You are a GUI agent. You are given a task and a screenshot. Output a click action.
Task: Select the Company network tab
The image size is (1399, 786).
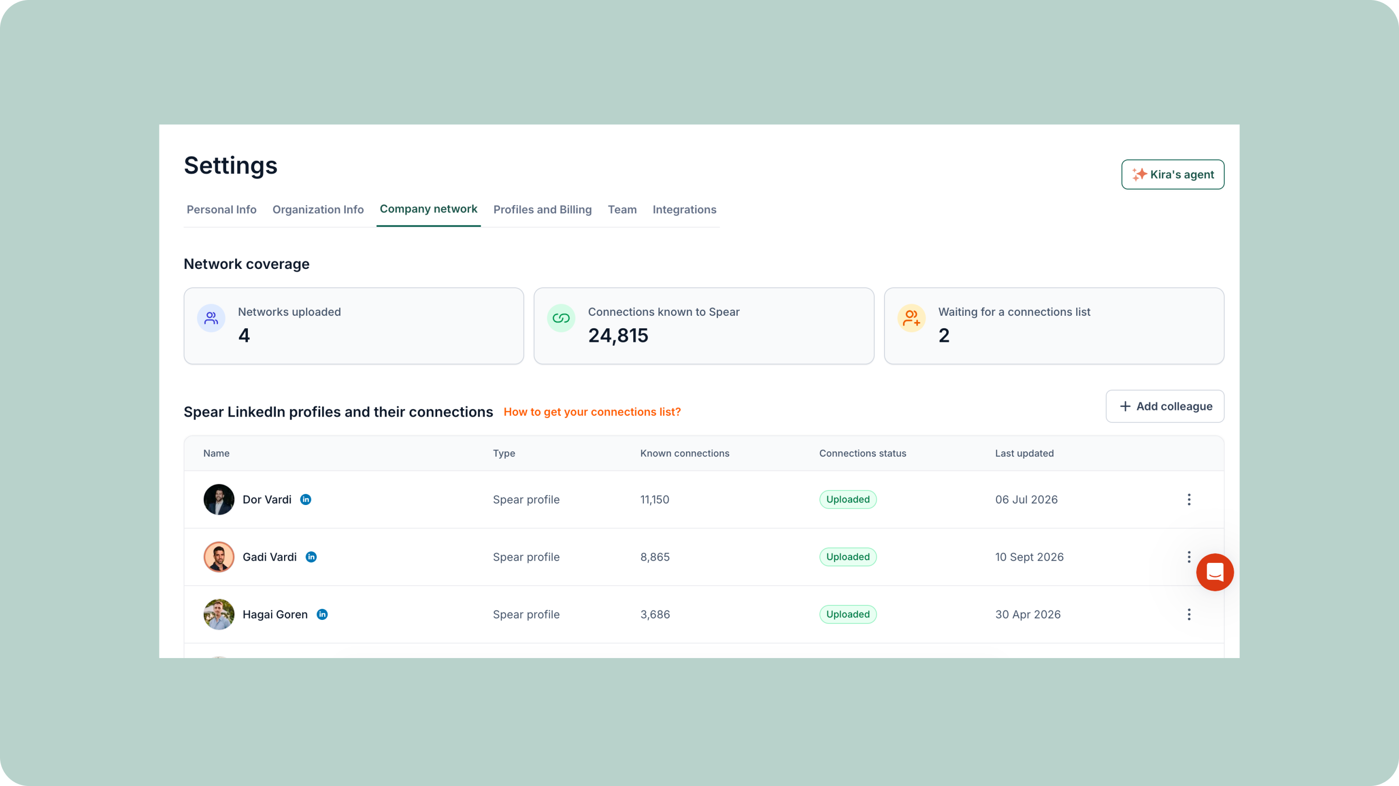click(428, 209)
